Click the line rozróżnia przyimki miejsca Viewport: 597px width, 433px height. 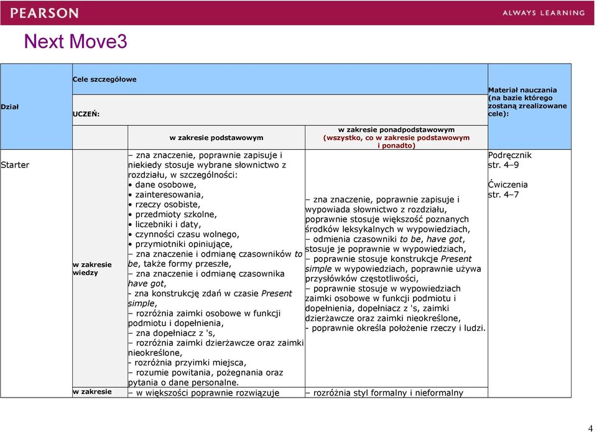187,363
